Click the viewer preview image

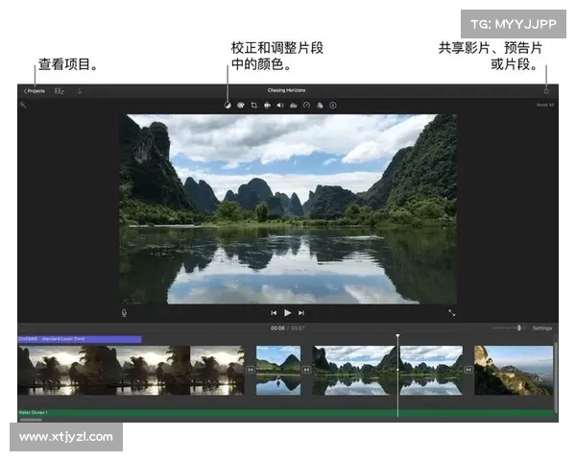tap(288, 208)
